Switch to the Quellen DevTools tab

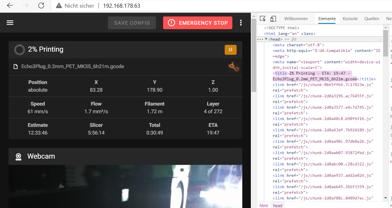point(372,19)
